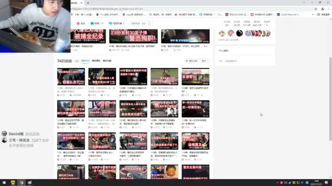332x186 pixels.
Task: Open video 118 thumbnail, duration 05:00
Action: pos(71,141)
